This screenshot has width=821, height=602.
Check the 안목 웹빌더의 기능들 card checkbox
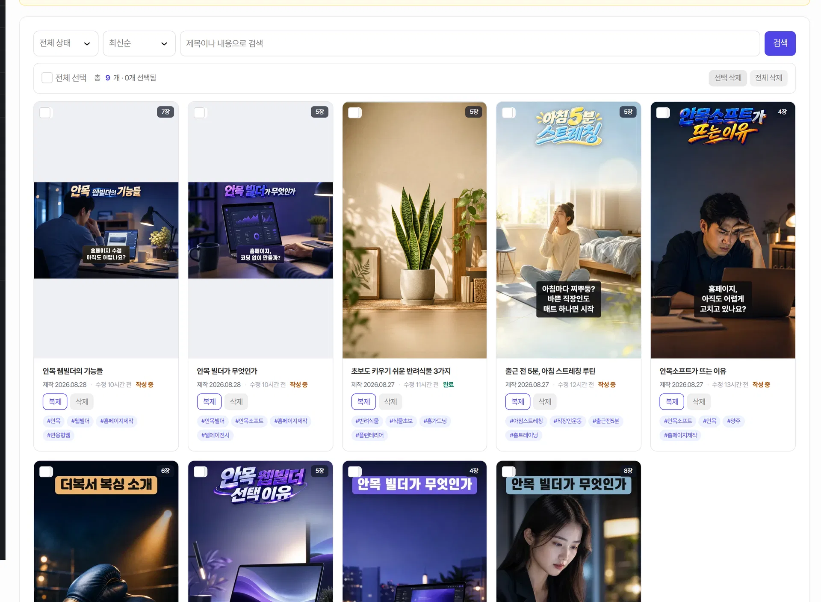(x=45, y=112)
